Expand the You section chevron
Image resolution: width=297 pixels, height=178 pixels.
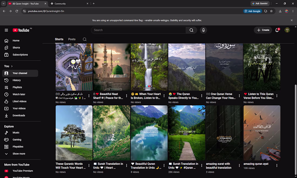pos(12,66)
